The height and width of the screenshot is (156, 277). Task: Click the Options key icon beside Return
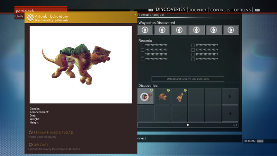tap(260, 141)
